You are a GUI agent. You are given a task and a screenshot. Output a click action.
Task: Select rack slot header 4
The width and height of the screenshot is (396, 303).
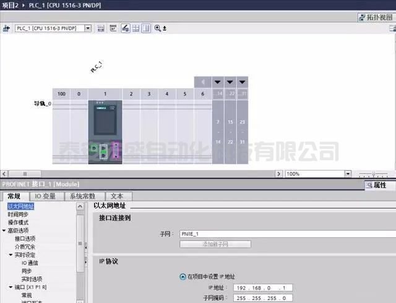[167, 94]
